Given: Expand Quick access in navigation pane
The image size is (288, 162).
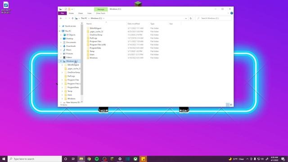Looking at the screenshot, I should [60, 26].
